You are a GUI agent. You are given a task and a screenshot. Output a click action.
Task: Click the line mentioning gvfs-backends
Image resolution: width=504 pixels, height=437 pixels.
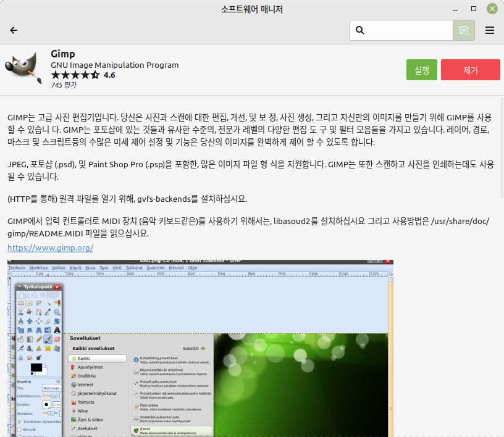127,199
